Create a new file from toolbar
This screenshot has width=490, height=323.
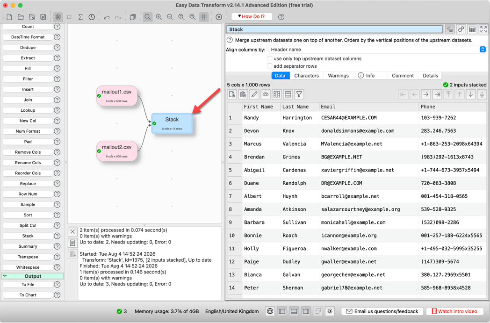9,17
